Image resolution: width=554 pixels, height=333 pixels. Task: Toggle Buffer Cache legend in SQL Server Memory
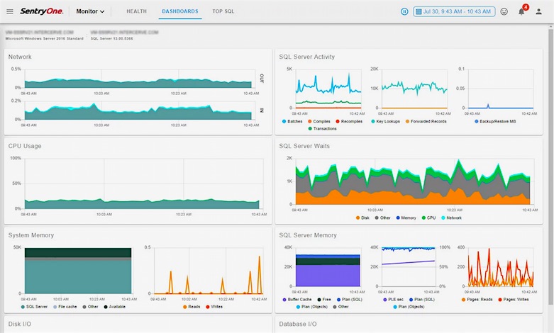[x=299, y=300]
